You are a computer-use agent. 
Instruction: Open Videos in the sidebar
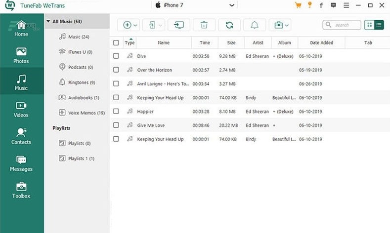[21, 109]
